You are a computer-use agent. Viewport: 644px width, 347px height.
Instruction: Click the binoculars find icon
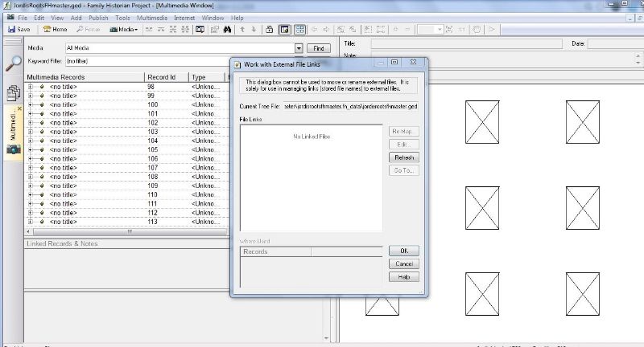coord(228,30)
